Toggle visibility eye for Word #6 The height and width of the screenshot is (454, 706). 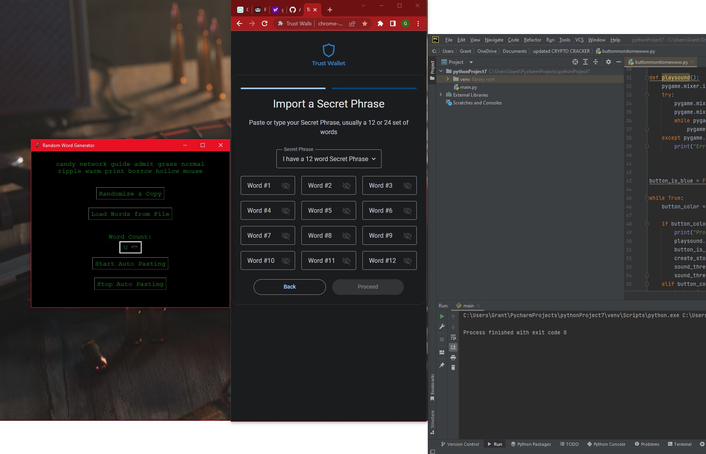click(x=407, y=211)
